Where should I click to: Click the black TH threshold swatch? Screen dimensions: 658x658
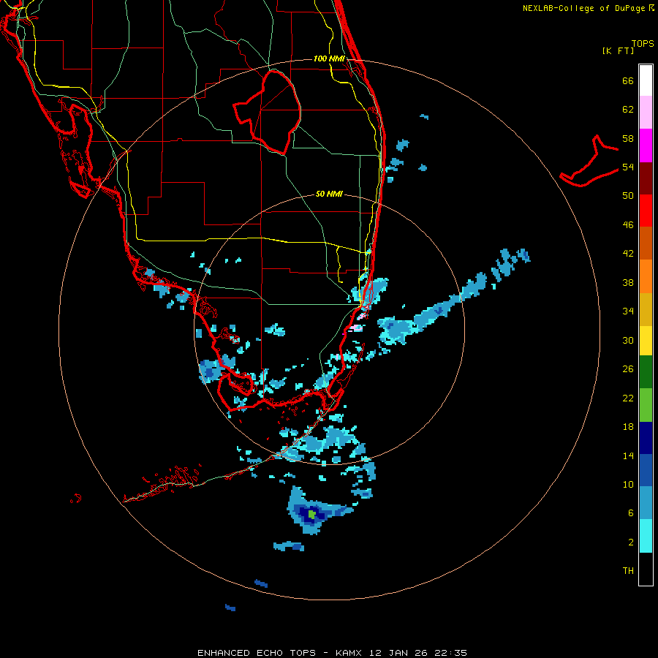[646, 569]
